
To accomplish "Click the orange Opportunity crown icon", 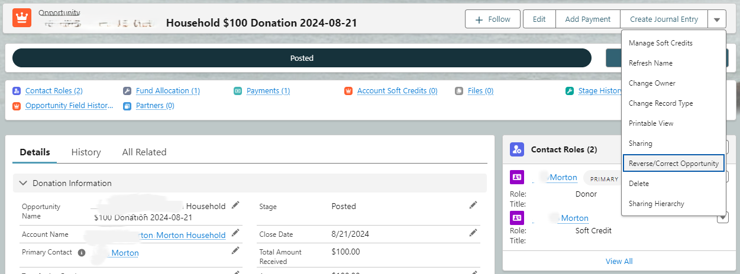I will point(22,18).
